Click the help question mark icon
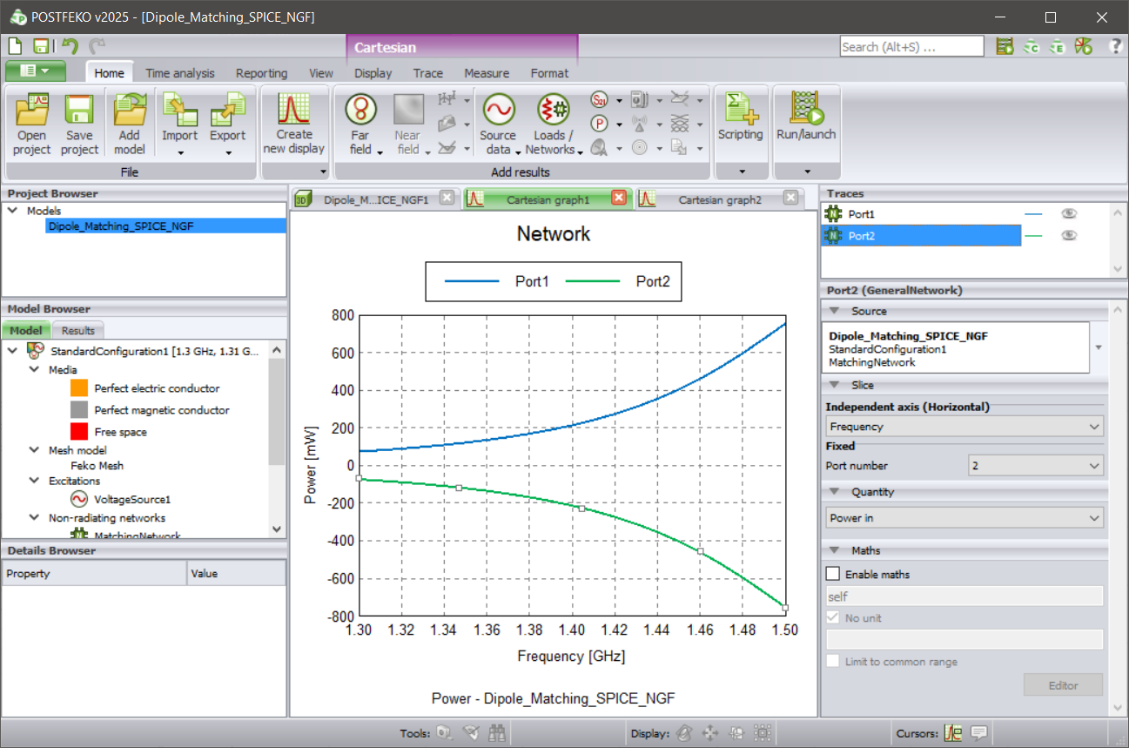The width and height of the screenshot is (1129, 748). pos(1116,46)
